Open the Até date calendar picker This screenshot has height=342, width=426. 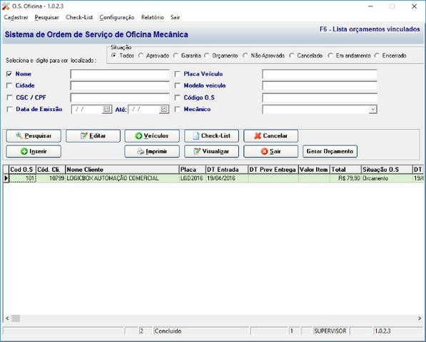164,109
